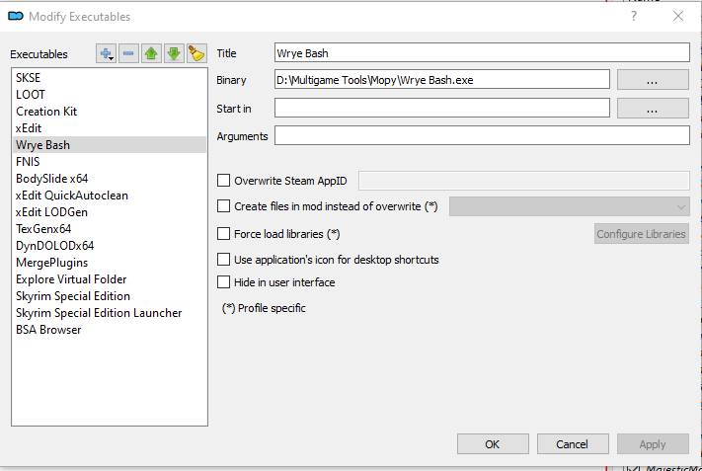The width and height of the screenshot is (702, 471).
Task: Move selected executable up with green arrow
Action: click(x=151, y=53)
